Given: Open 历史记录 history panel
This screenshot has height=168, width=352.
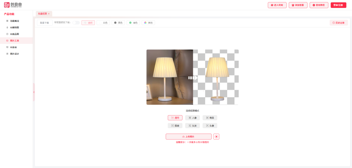Looking at the screenshot, I should pos(339,23).
